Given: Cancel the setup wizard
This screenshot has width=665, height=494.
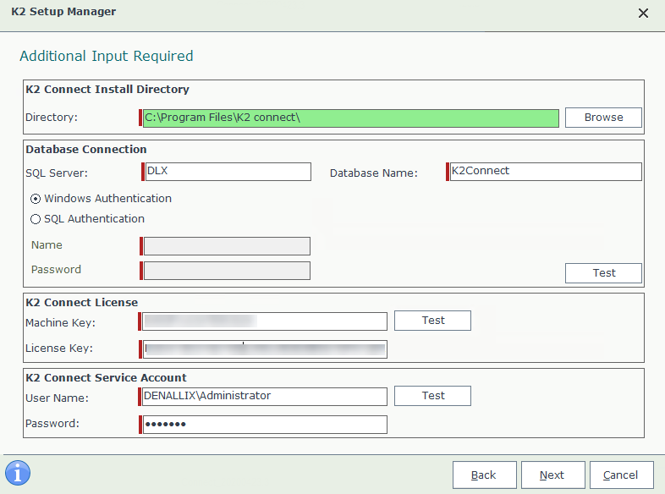Looking at the screenshot, I should [x=621, y=475].
